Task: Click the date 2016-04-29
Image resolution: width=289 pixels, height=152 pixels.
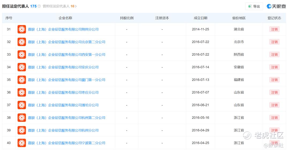Action: [x=200, y=130]
